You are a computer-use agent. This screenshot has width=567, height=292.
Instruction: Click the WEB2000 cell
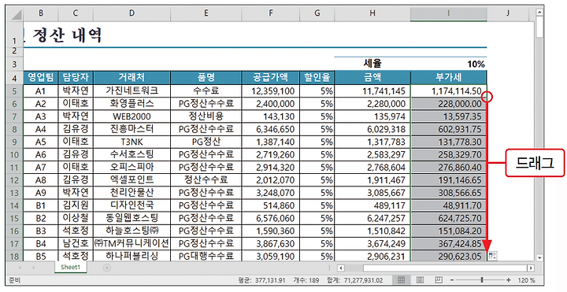132,116
